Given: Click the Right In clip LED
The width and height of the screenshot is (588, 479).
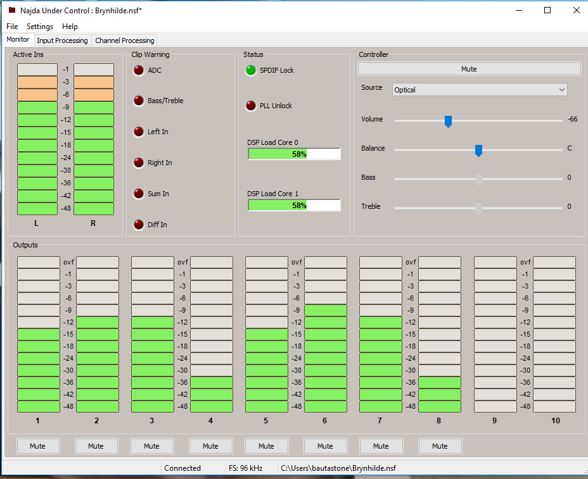Looking at the screenshot, I should [139, 163].
